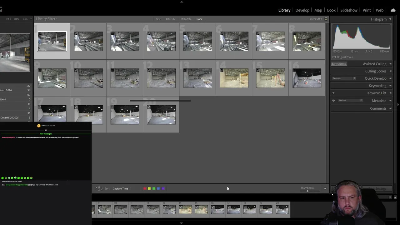Expand the Keywording panel

pos(390,86)
